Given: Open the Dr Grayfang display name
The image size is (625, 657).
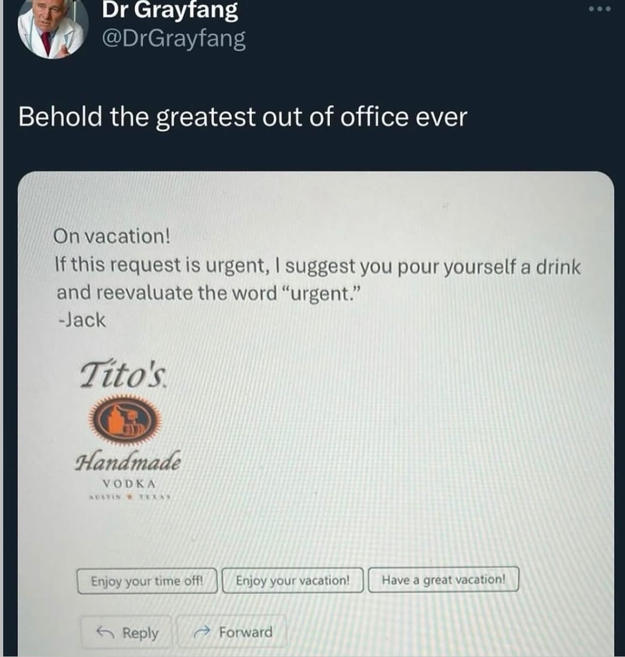Looking at the screenshot, I should tap(170, 10).
